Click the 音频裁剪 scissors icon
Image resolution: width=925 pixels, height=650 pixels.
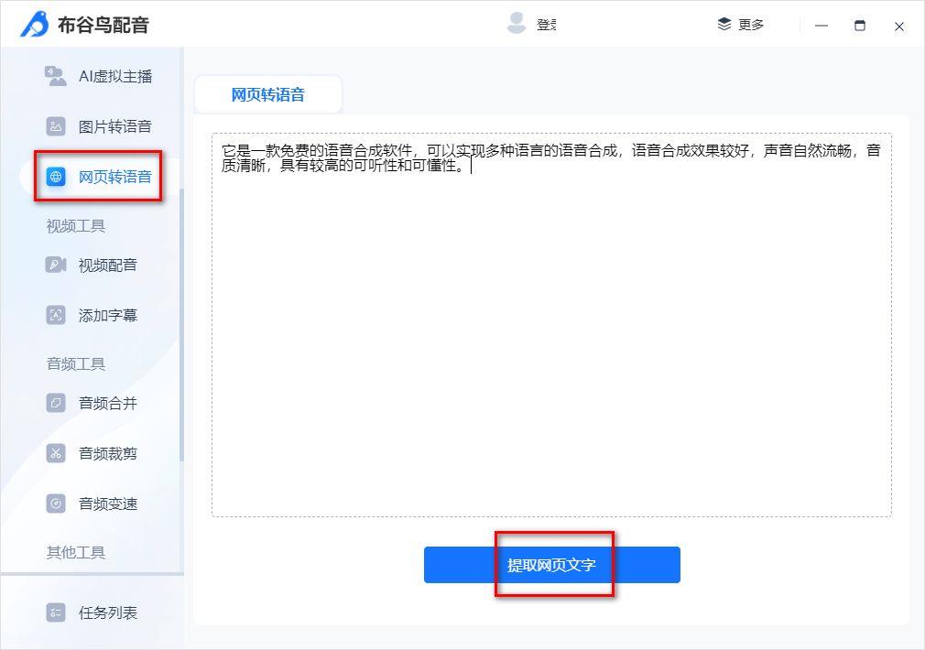(56, 453)
